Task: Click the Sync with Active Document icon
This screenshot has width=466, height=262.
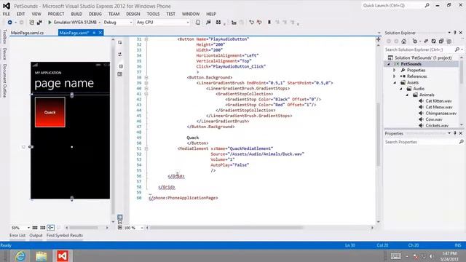Action: (426, 41)
